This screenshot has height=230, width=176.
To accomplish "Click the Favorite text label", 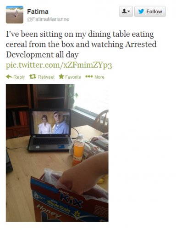I will coord(73,77).
